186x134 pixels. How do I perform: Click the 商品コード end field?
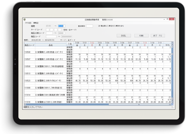(x=67, y=37)
